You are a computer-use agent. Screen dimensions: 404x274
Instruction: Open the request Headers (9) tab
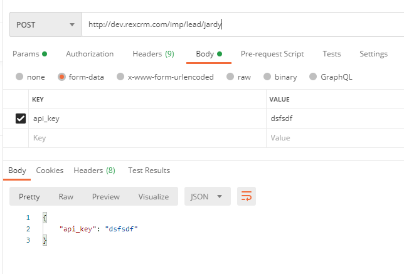click(x=153, y=54)
